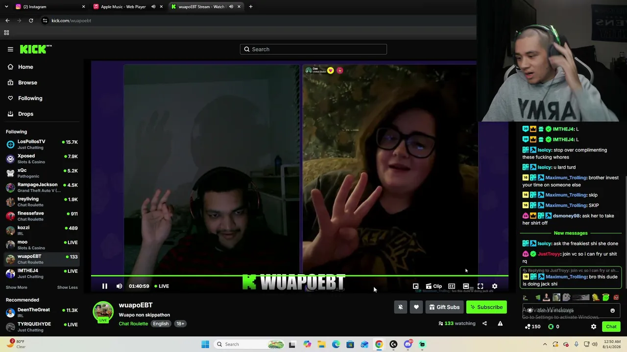Screen dimensions: 627x352
Task: Pick the red angry emote in quick emotes
Action: point(616,297)
